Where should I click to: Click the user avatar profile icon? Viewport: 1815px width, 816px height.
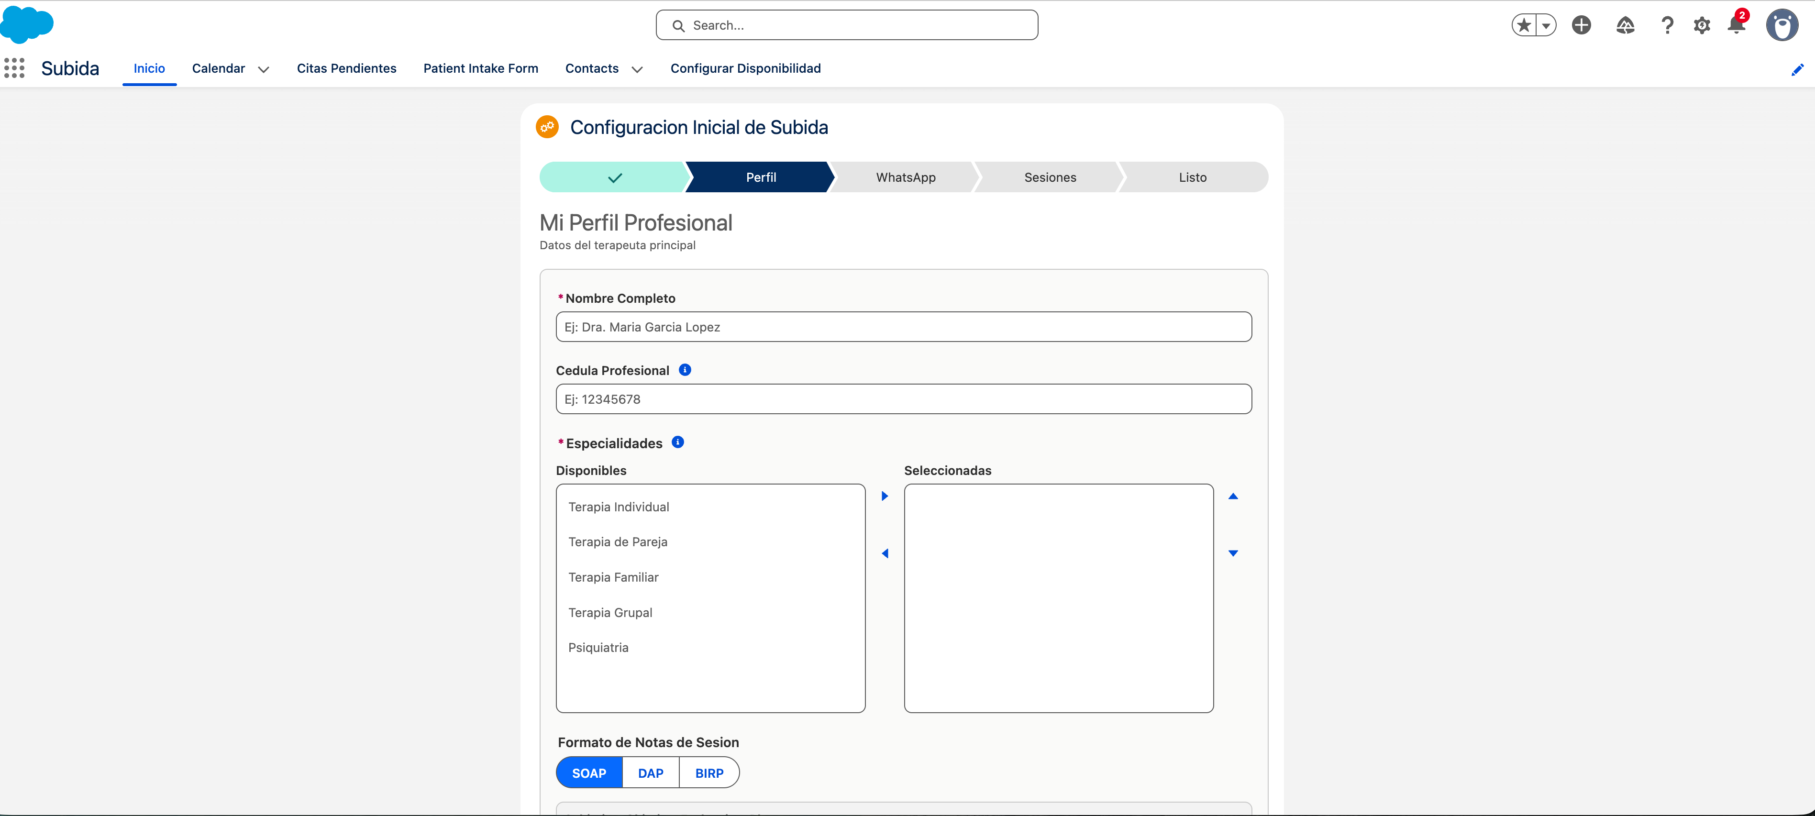click(x=1782, y=25)
